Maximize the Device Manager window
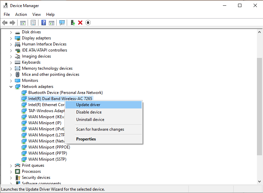The height and width of the screenshot is (193, 263). pos(240,5)
